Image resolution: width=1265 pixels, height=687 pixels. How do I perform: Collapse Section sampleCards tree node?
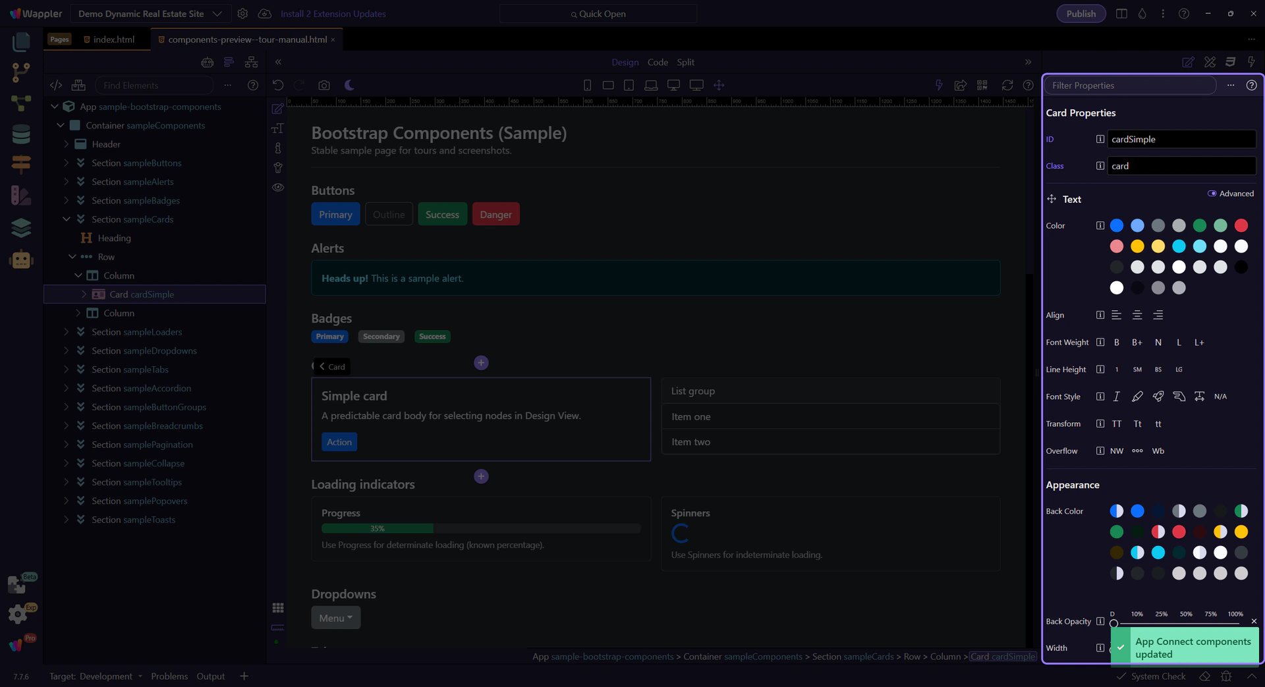66,219
